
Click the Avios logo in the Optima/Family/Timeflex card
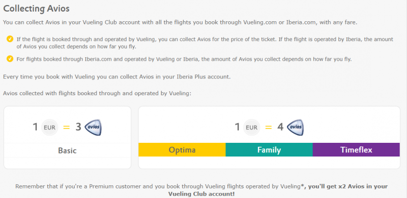295,127
